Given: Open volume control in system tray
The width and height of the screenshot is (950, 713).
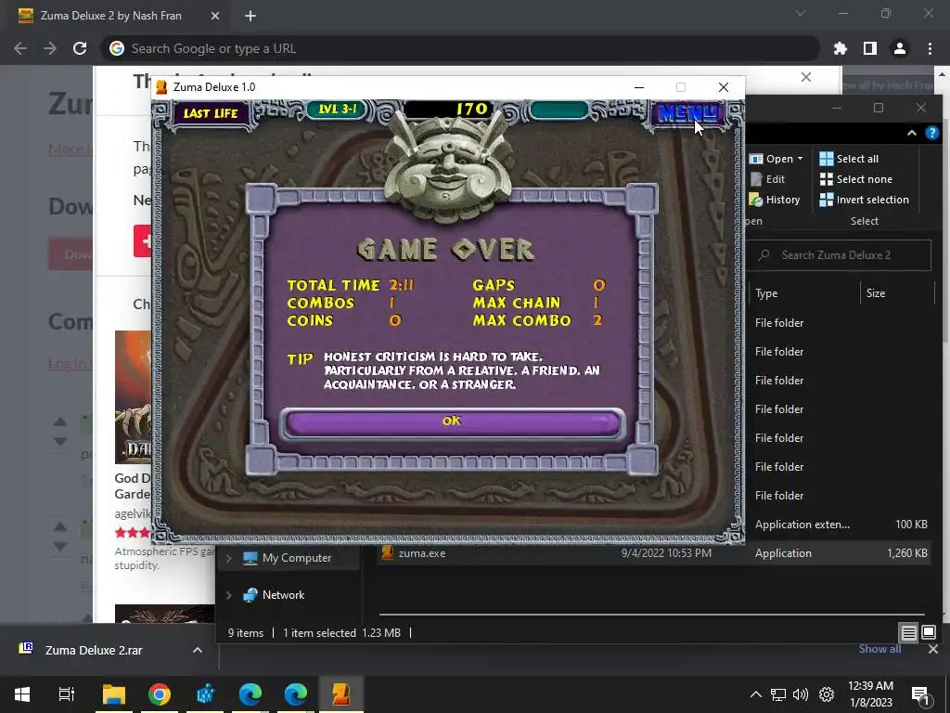Looking at the screenshot, I should pos(801,694).
